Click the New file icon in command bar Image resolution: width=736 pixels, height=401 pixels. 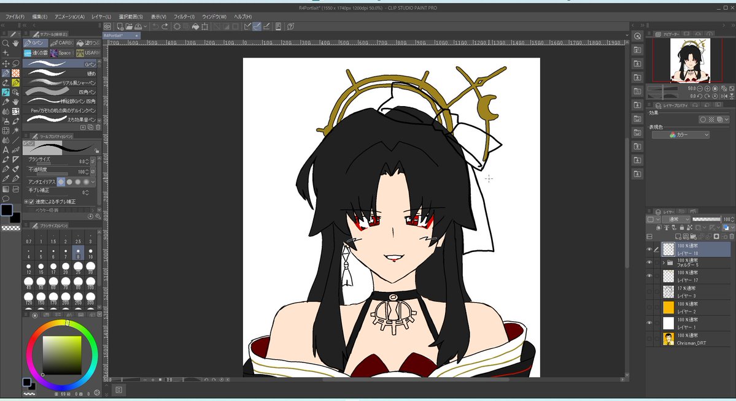(x=120, y=27)
